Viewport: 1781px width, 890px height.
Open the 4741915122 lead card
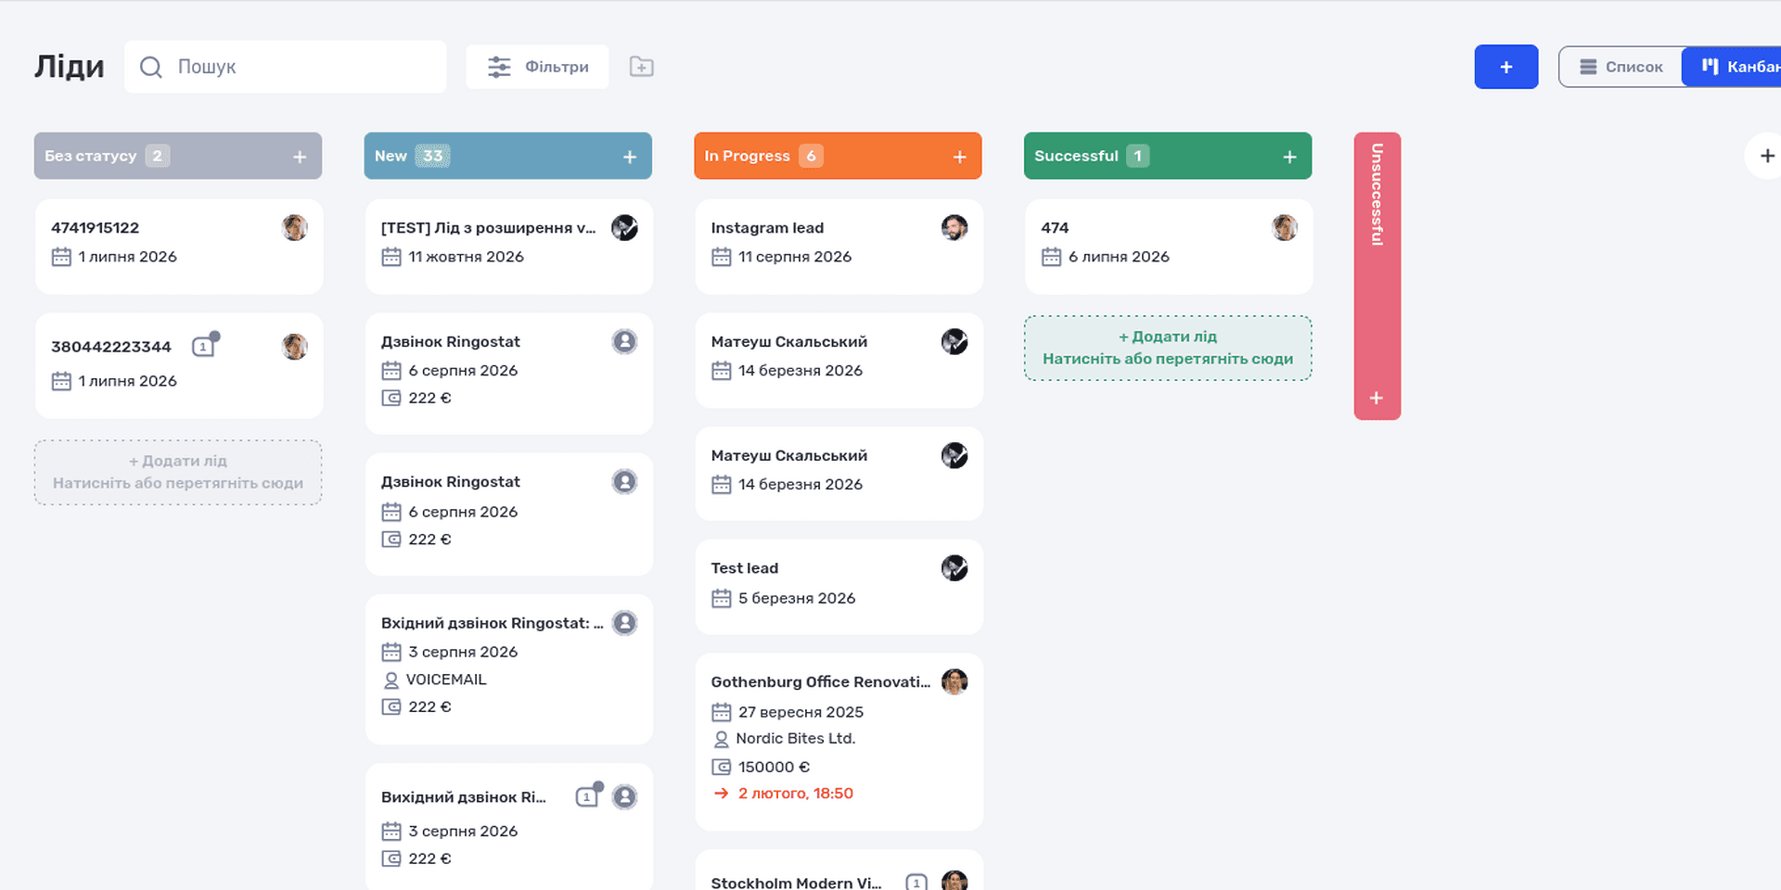pos(179,247)
